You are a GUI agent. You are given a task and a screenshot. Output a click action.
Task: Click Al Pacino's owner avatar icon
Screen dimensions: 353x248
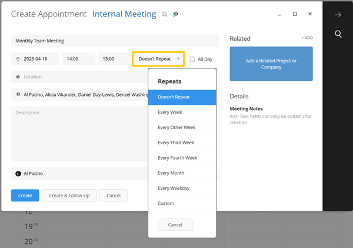tap(18, 174)
